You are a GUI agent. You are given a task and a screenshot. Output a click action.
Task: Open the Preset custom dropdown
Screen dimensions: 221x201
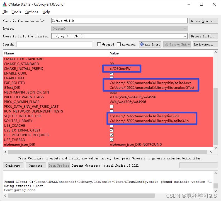click(x=119, y=28)
